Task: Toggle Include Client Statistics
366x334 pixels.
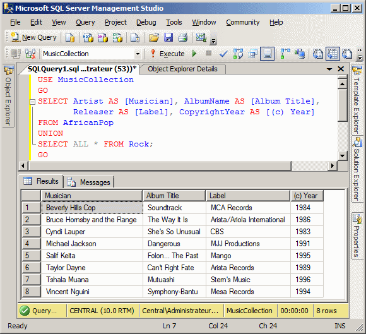Action: coord(300,54)
